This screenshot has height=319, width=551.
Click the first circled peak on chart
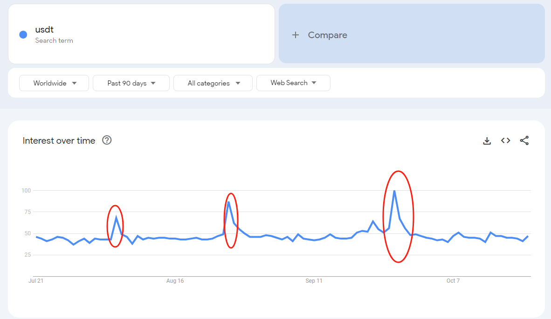(x=116, y=217)
